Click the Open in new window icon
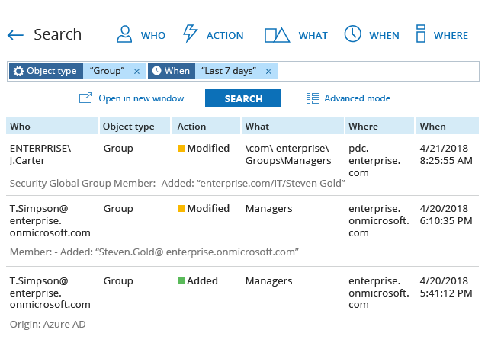This screenshot has width=488, height=343. tap(85, 98)
